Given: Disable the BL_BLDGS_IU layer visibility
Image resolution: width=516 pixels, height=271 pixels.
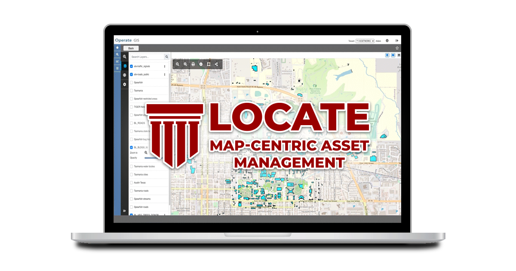Looking at the screenshot, I should point(131,147).
